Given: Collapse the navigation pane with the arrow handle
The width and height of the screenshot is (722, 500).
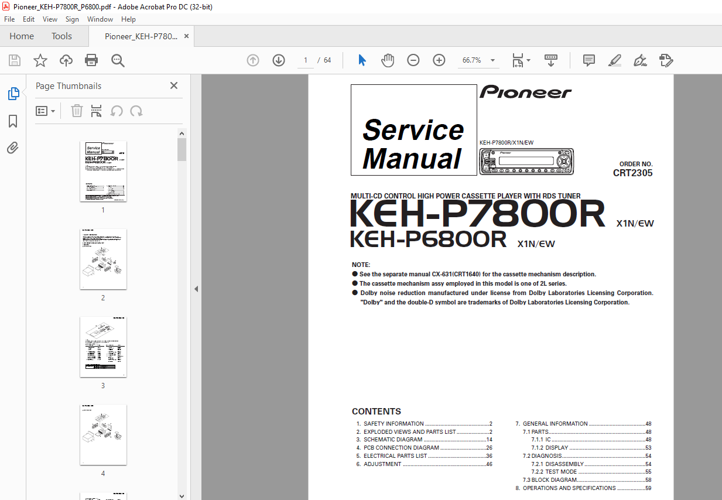Looking at the screenshot, I should (x=196, y=289).
